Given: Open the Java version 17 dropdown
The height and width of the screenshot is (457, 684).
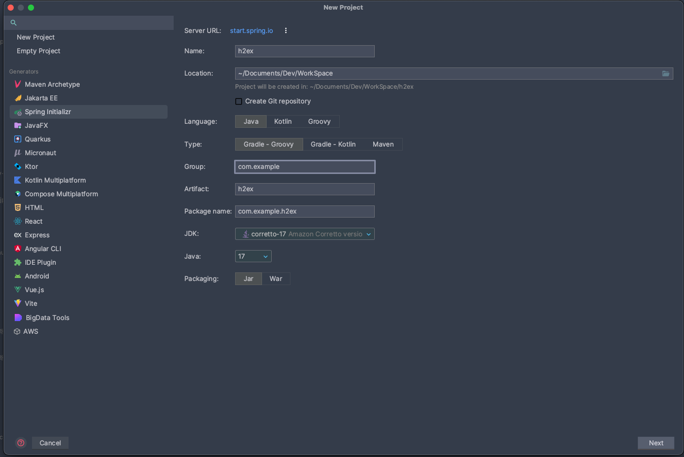Looking at the screenshot, I should [x=253, y=256].
